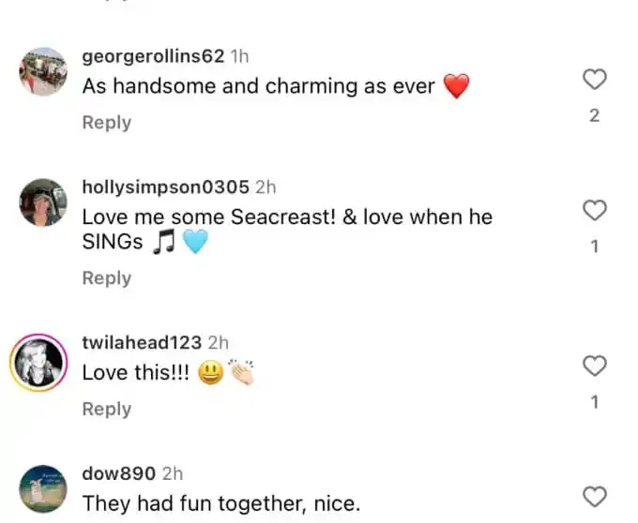Reply to georgerollins62's comment

[107, 123]
